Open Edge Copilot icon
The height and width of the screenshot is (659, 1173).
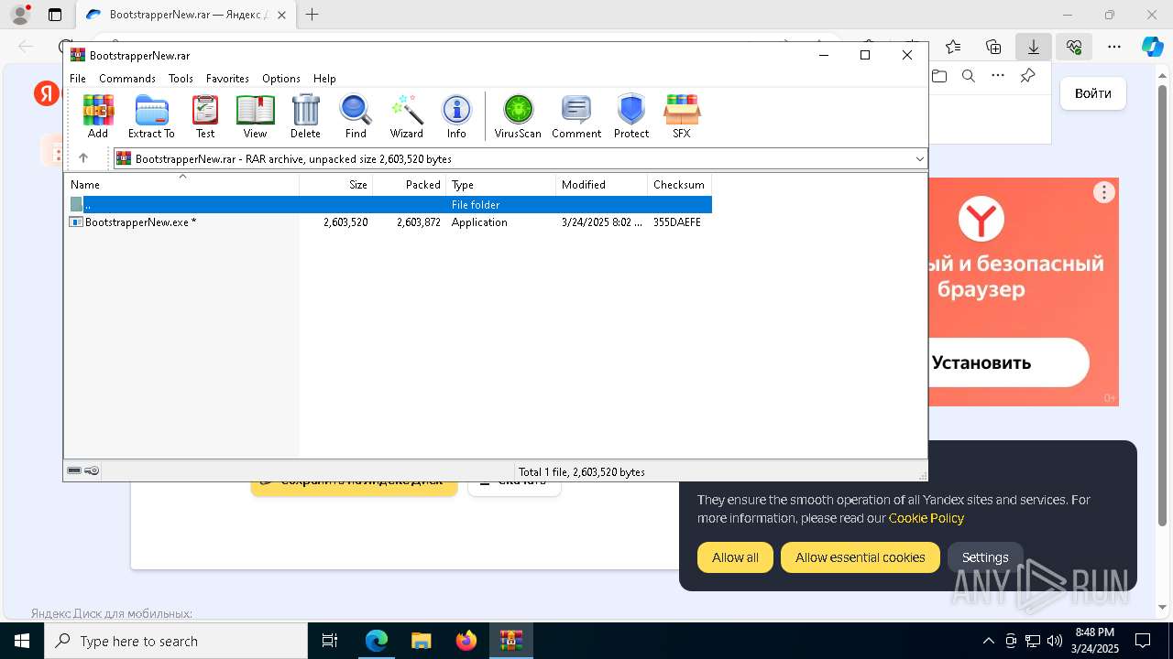click(x=1152, y=47)
